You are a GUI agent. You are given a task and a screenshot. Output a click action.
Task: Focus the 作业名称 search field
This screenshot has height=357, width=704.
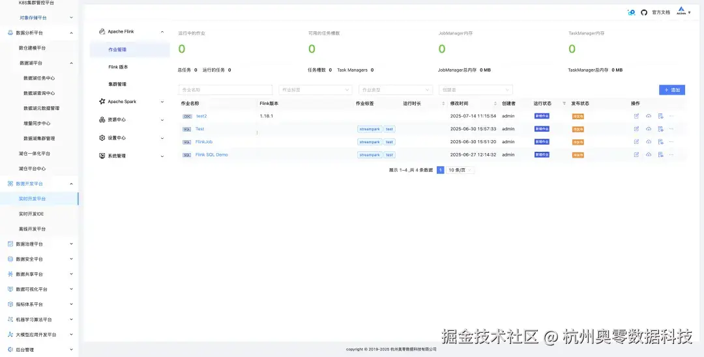[x=226, y=90]
